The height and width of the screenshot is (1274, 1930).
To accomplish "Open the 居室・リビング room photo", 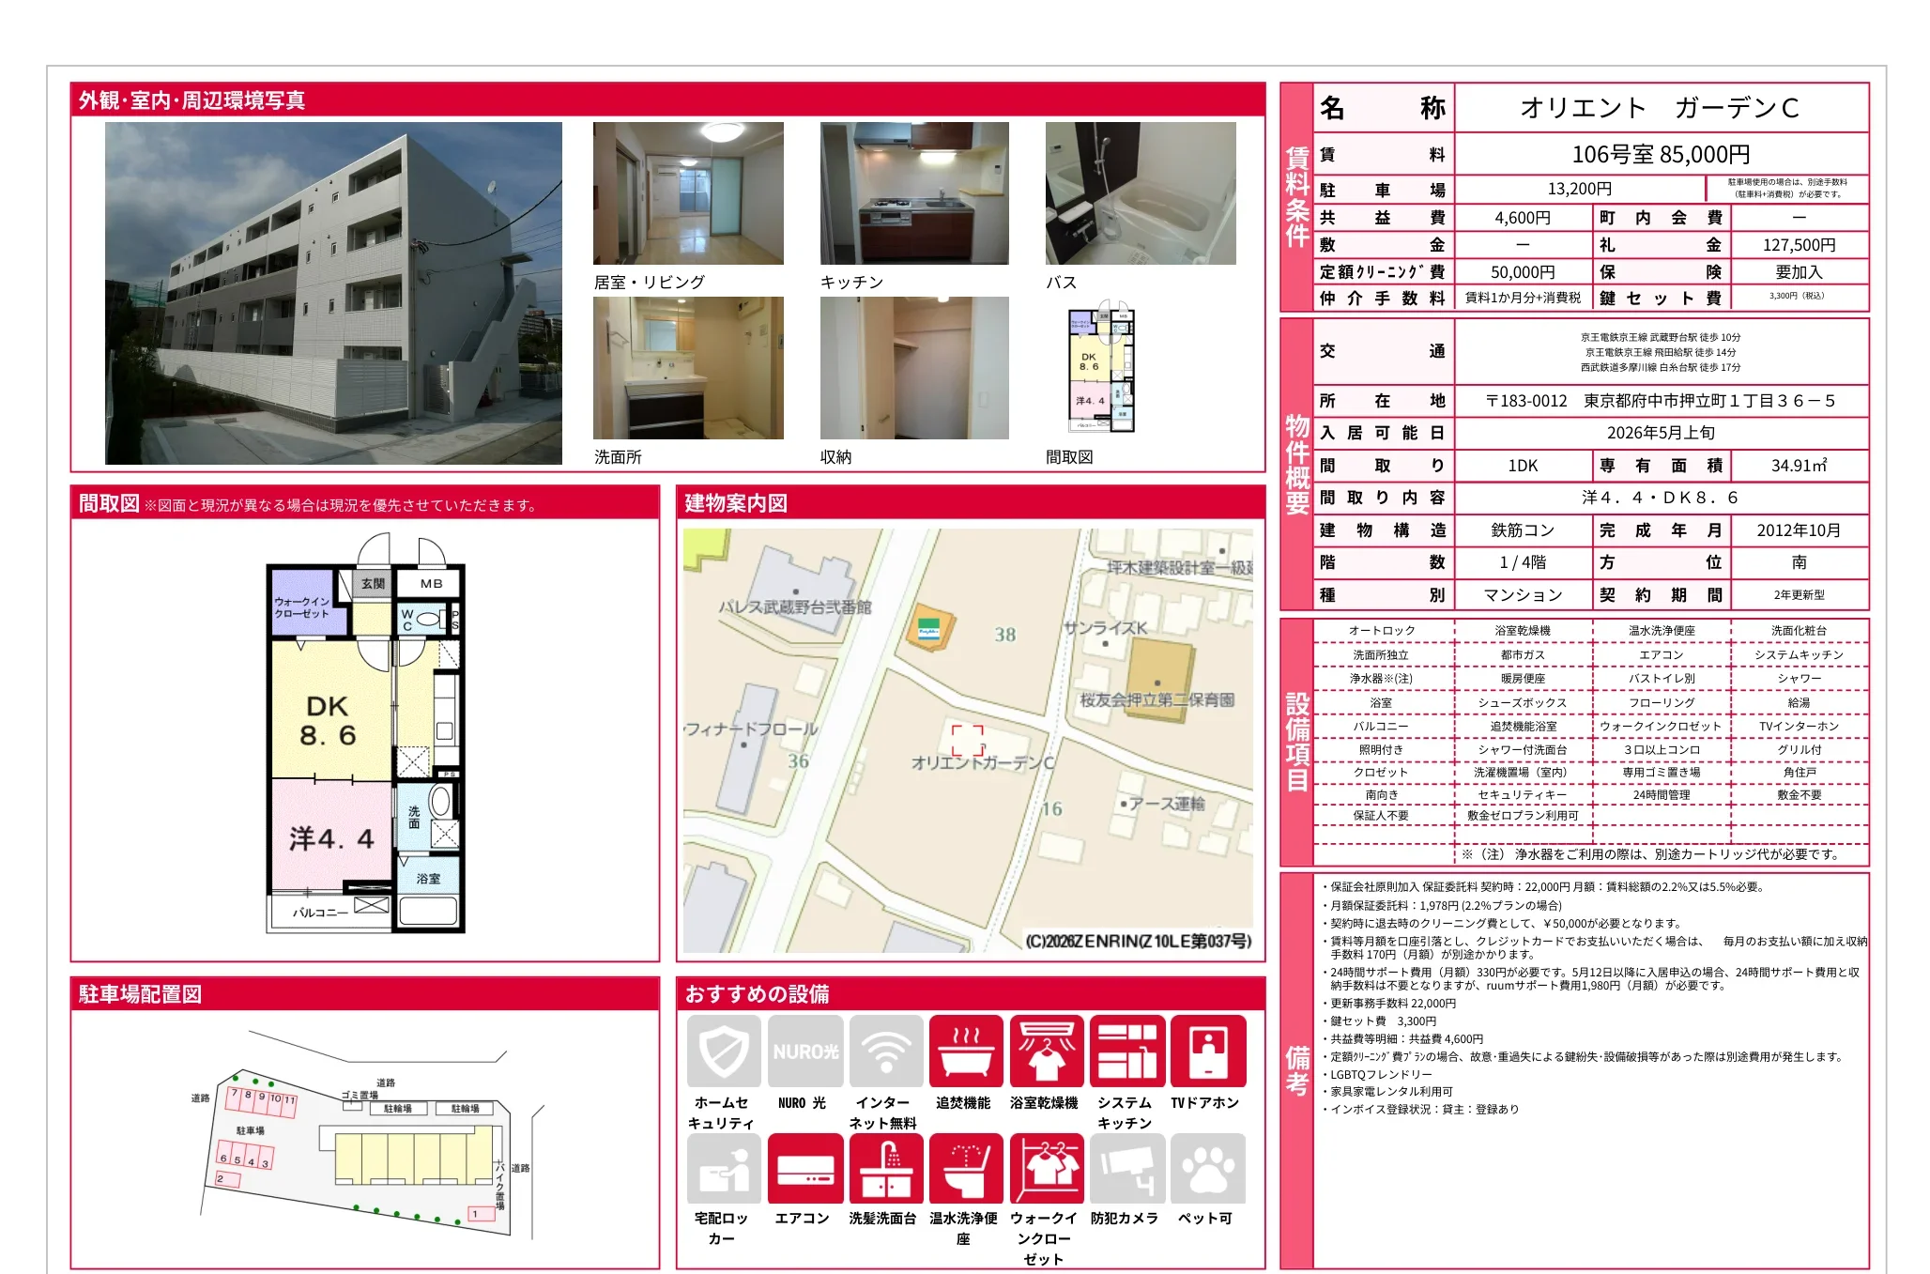I will tap(688, 193).
